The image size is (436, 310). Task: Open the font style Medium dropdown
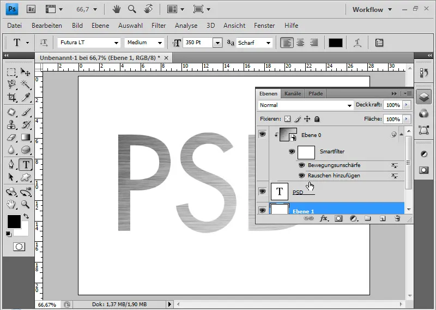pos(160,43)
